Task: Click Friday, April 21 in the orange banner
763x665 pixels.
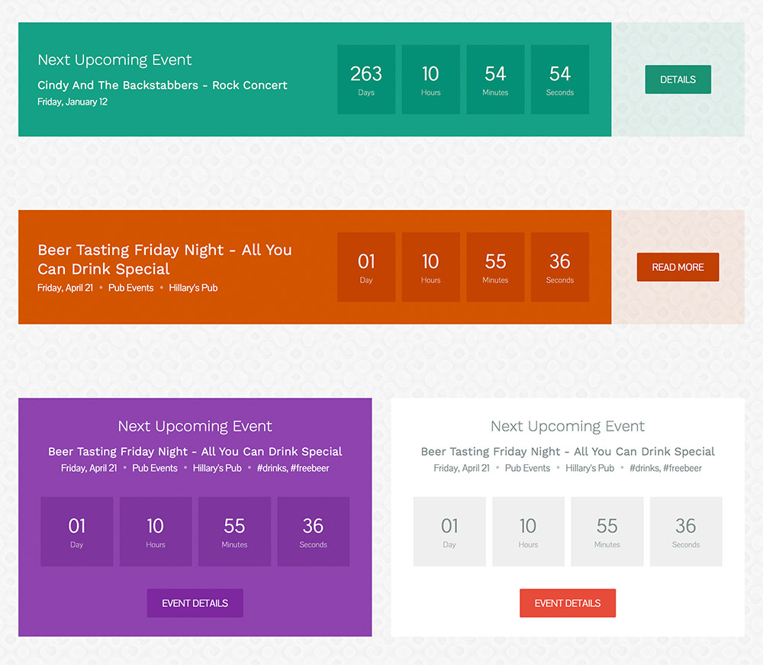Action: click(x=65, y=288)
